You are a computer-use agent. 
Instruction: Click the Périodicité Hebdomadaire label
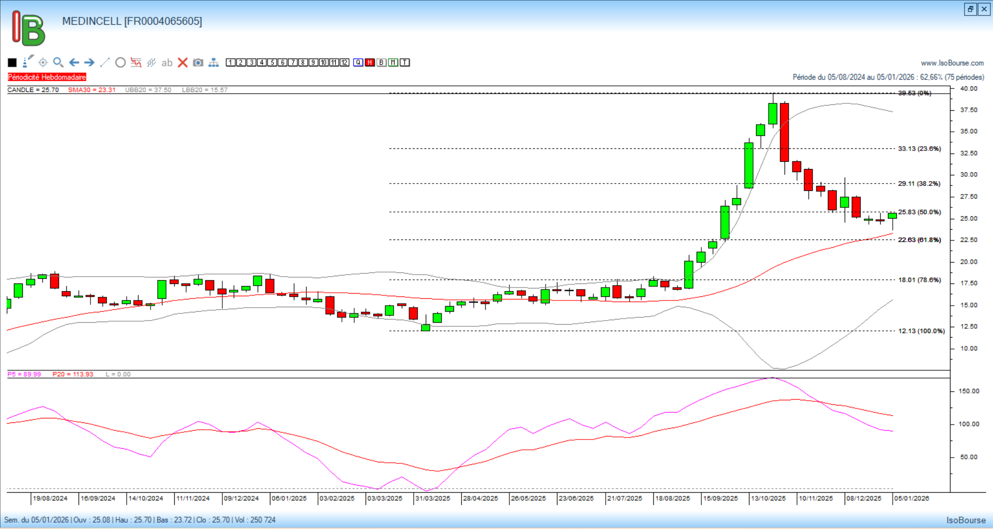click(x=47, y=77)
